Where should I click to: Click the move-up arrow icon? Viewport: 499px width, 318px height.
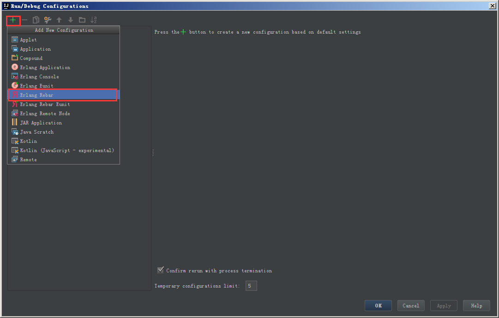(x=59, y=20)
